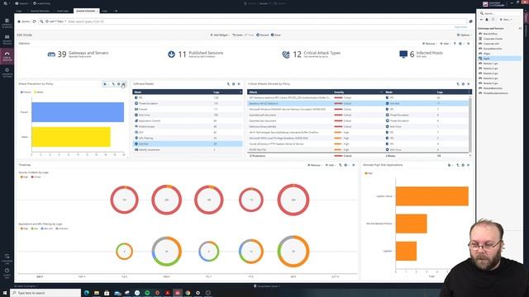Click the Attack column header in Critical Attacks table
The image size is (529, 297).
pyautogui.click(x=290, y=92)
